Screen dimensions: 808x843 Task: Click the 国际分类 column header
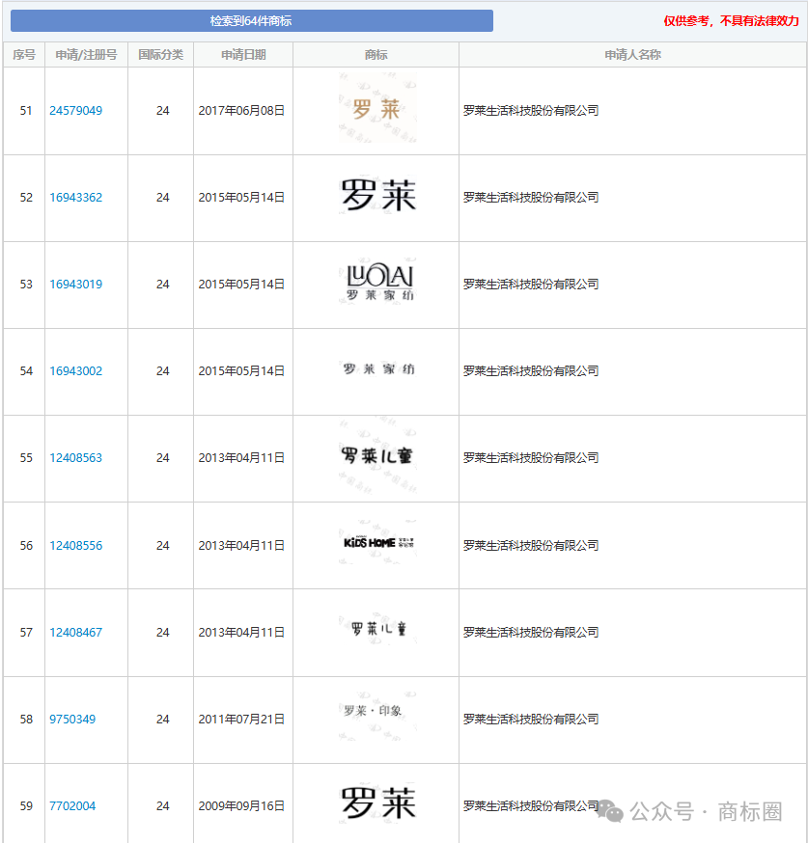pos(160,55)
